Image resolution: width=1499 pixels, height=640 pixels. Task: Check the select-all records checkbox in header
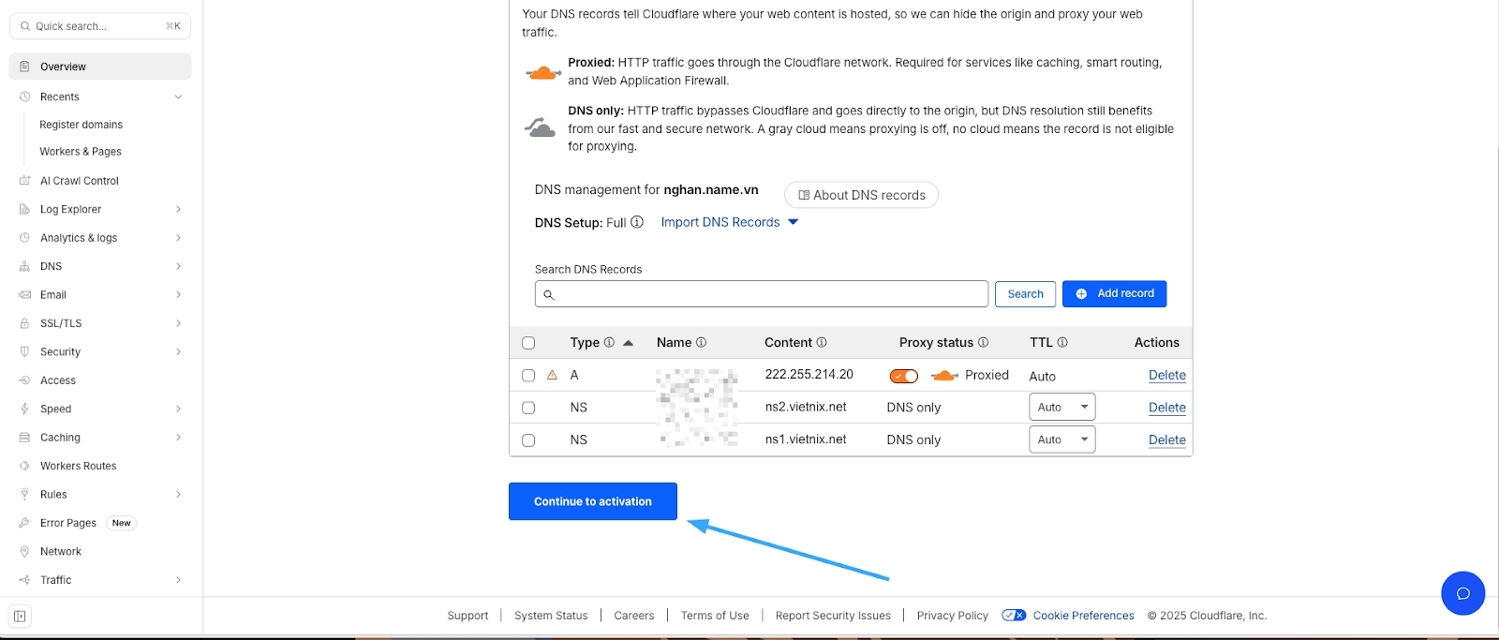pos(528,343)
